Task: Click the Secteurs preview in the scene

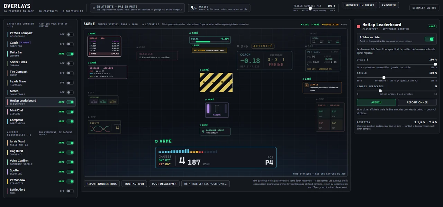Action: (x=103, y=100)
